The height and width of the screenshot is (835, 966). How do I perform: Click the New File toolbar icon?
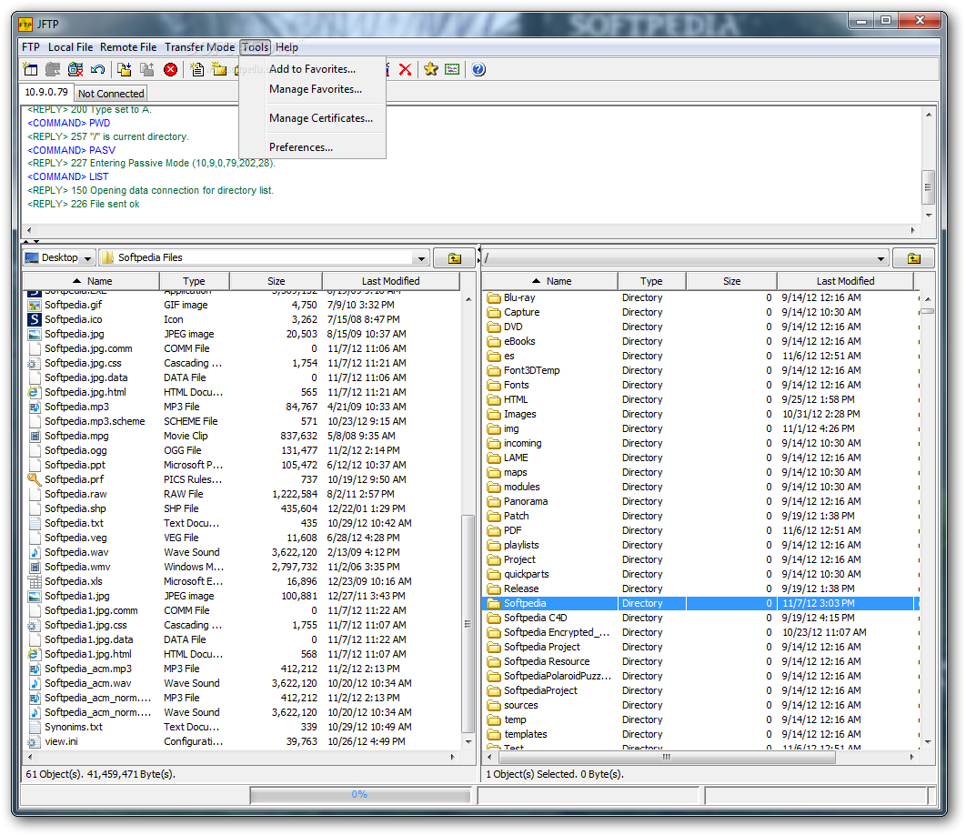[197, 69]
